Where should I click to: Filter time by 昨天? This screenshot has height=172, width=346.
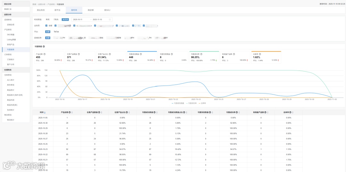click(x=48, y=20)
